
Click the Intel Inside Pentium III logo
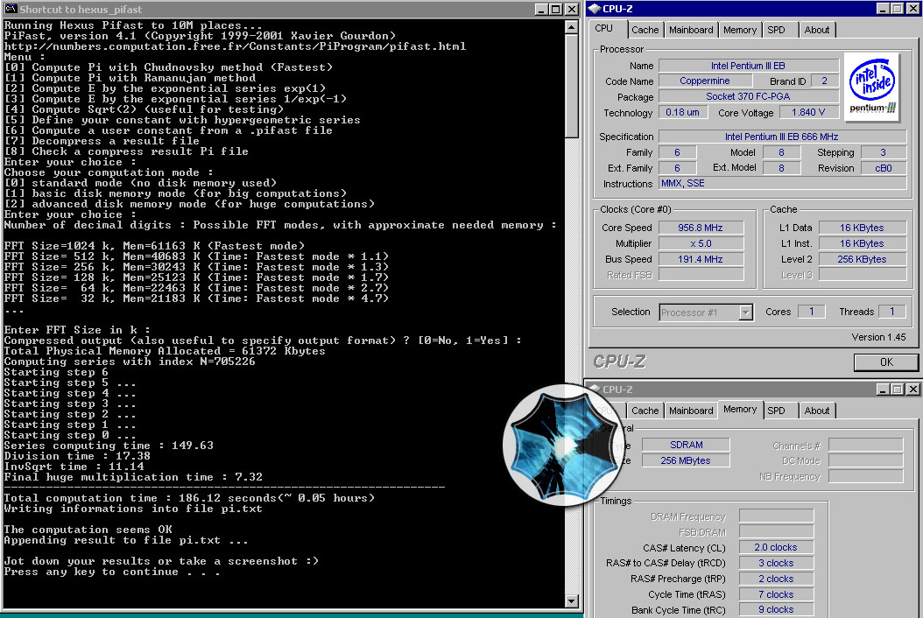872,87
